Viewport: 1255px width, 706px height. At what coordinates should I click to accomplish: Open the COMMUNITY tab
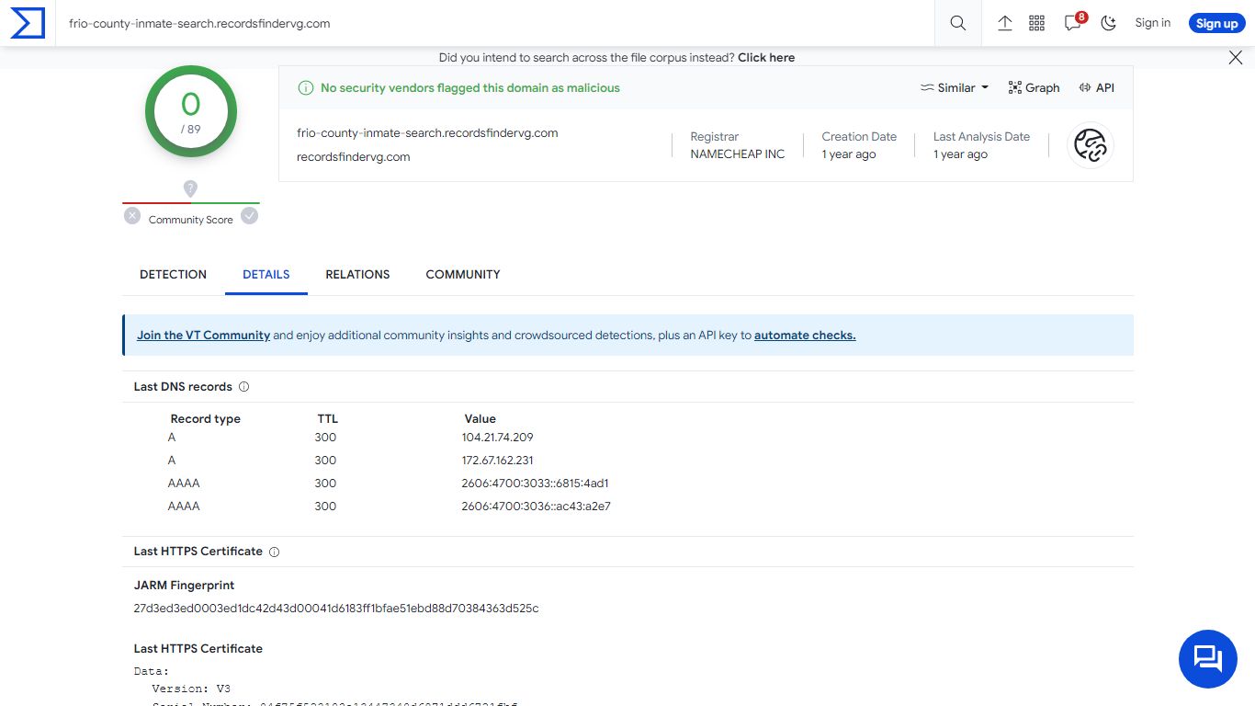pos(463,274)
